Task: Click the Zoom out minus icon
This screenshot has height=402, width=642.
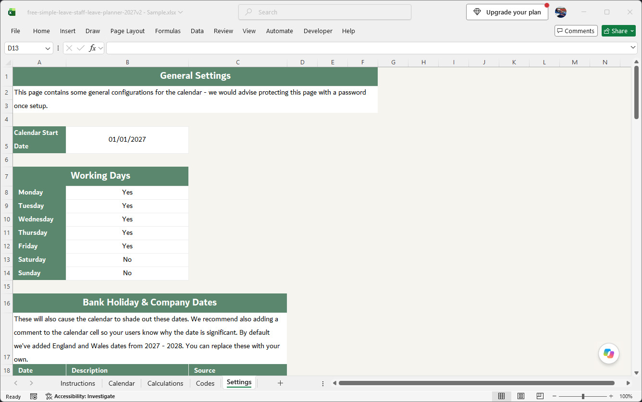Action: pyautogui.click(x=555, y=396)
